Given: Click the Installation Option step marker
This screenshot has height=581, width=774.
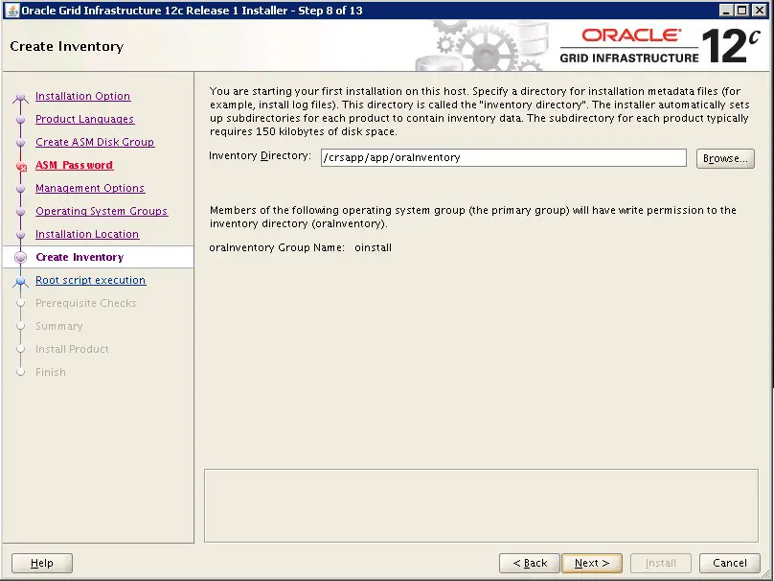Looking at the screenshot, I should 21,96.
